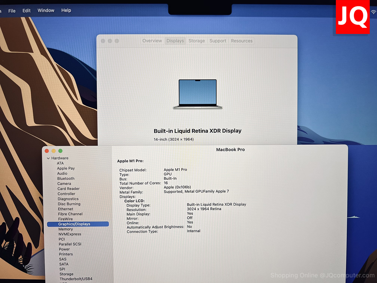
Task: Click the 'Color LCD:' entry
Action: (x=134, y=201)
